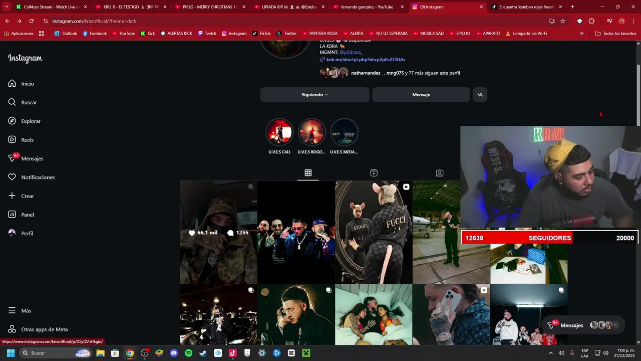Expand the Más menu in the sidebar
This screenshot has height=361, width=641.
tap(20, 311)
